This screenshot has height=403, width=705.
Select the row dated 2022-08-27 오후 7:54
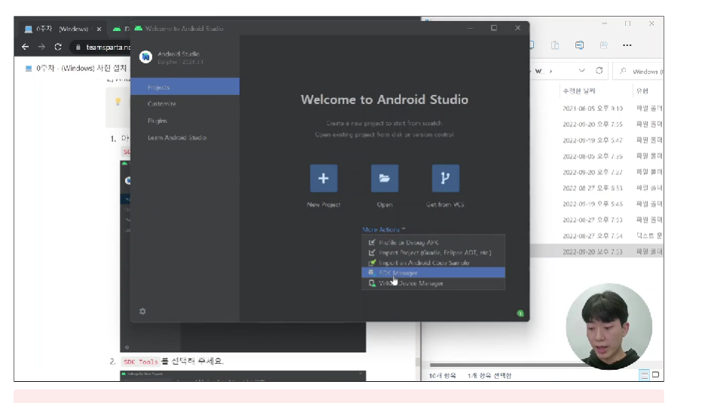[596, 235]
